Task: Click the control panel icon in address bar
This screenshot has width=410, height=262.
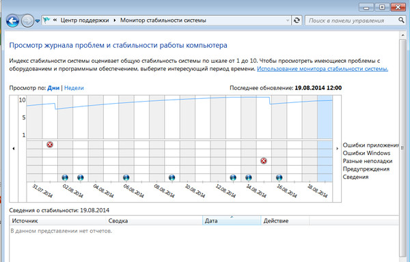Action: point(47,20)
